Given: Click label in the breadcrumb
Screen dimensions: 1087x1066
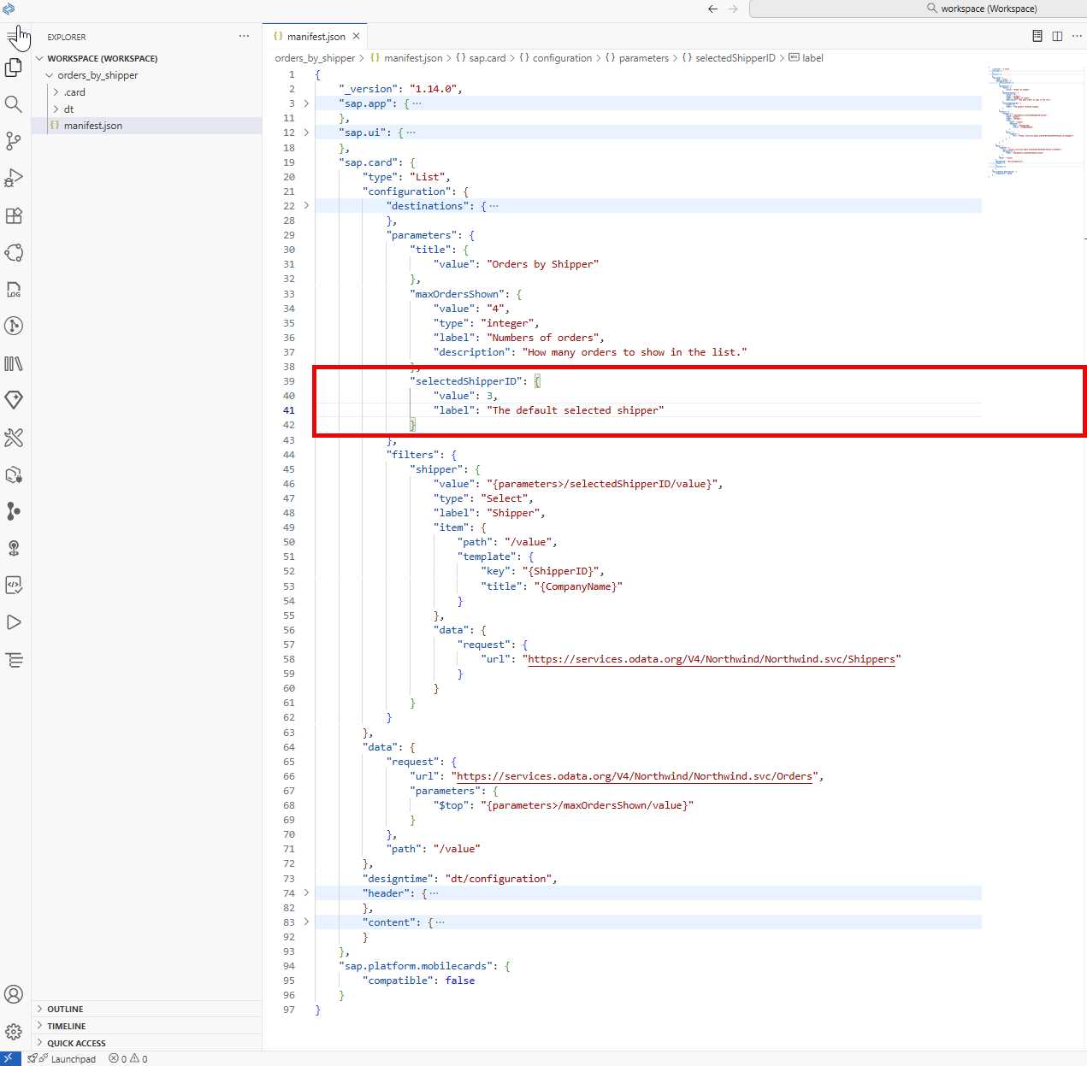Looking at the screenshot, I should click(x=812, y=58).
